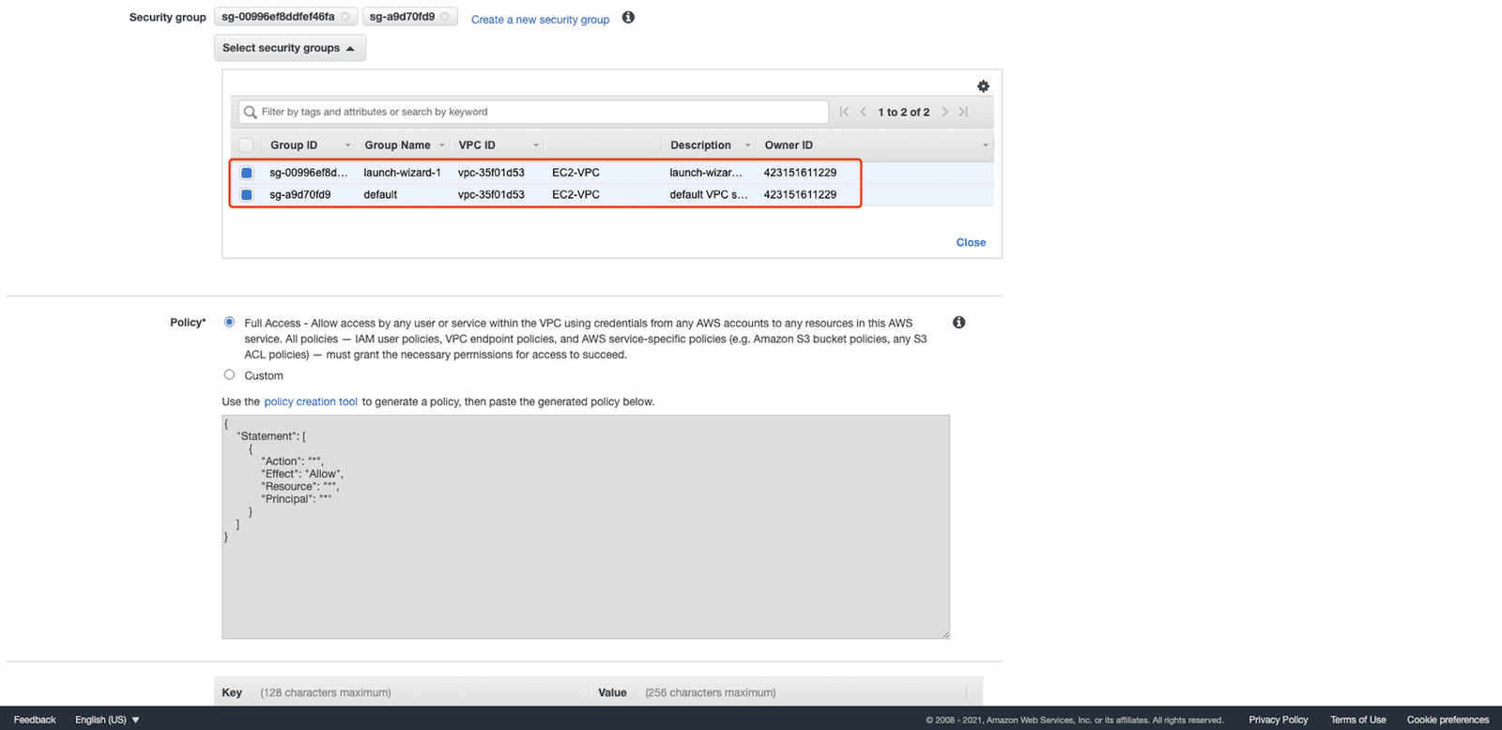Select the Custom policy radio button

(229, 374)
